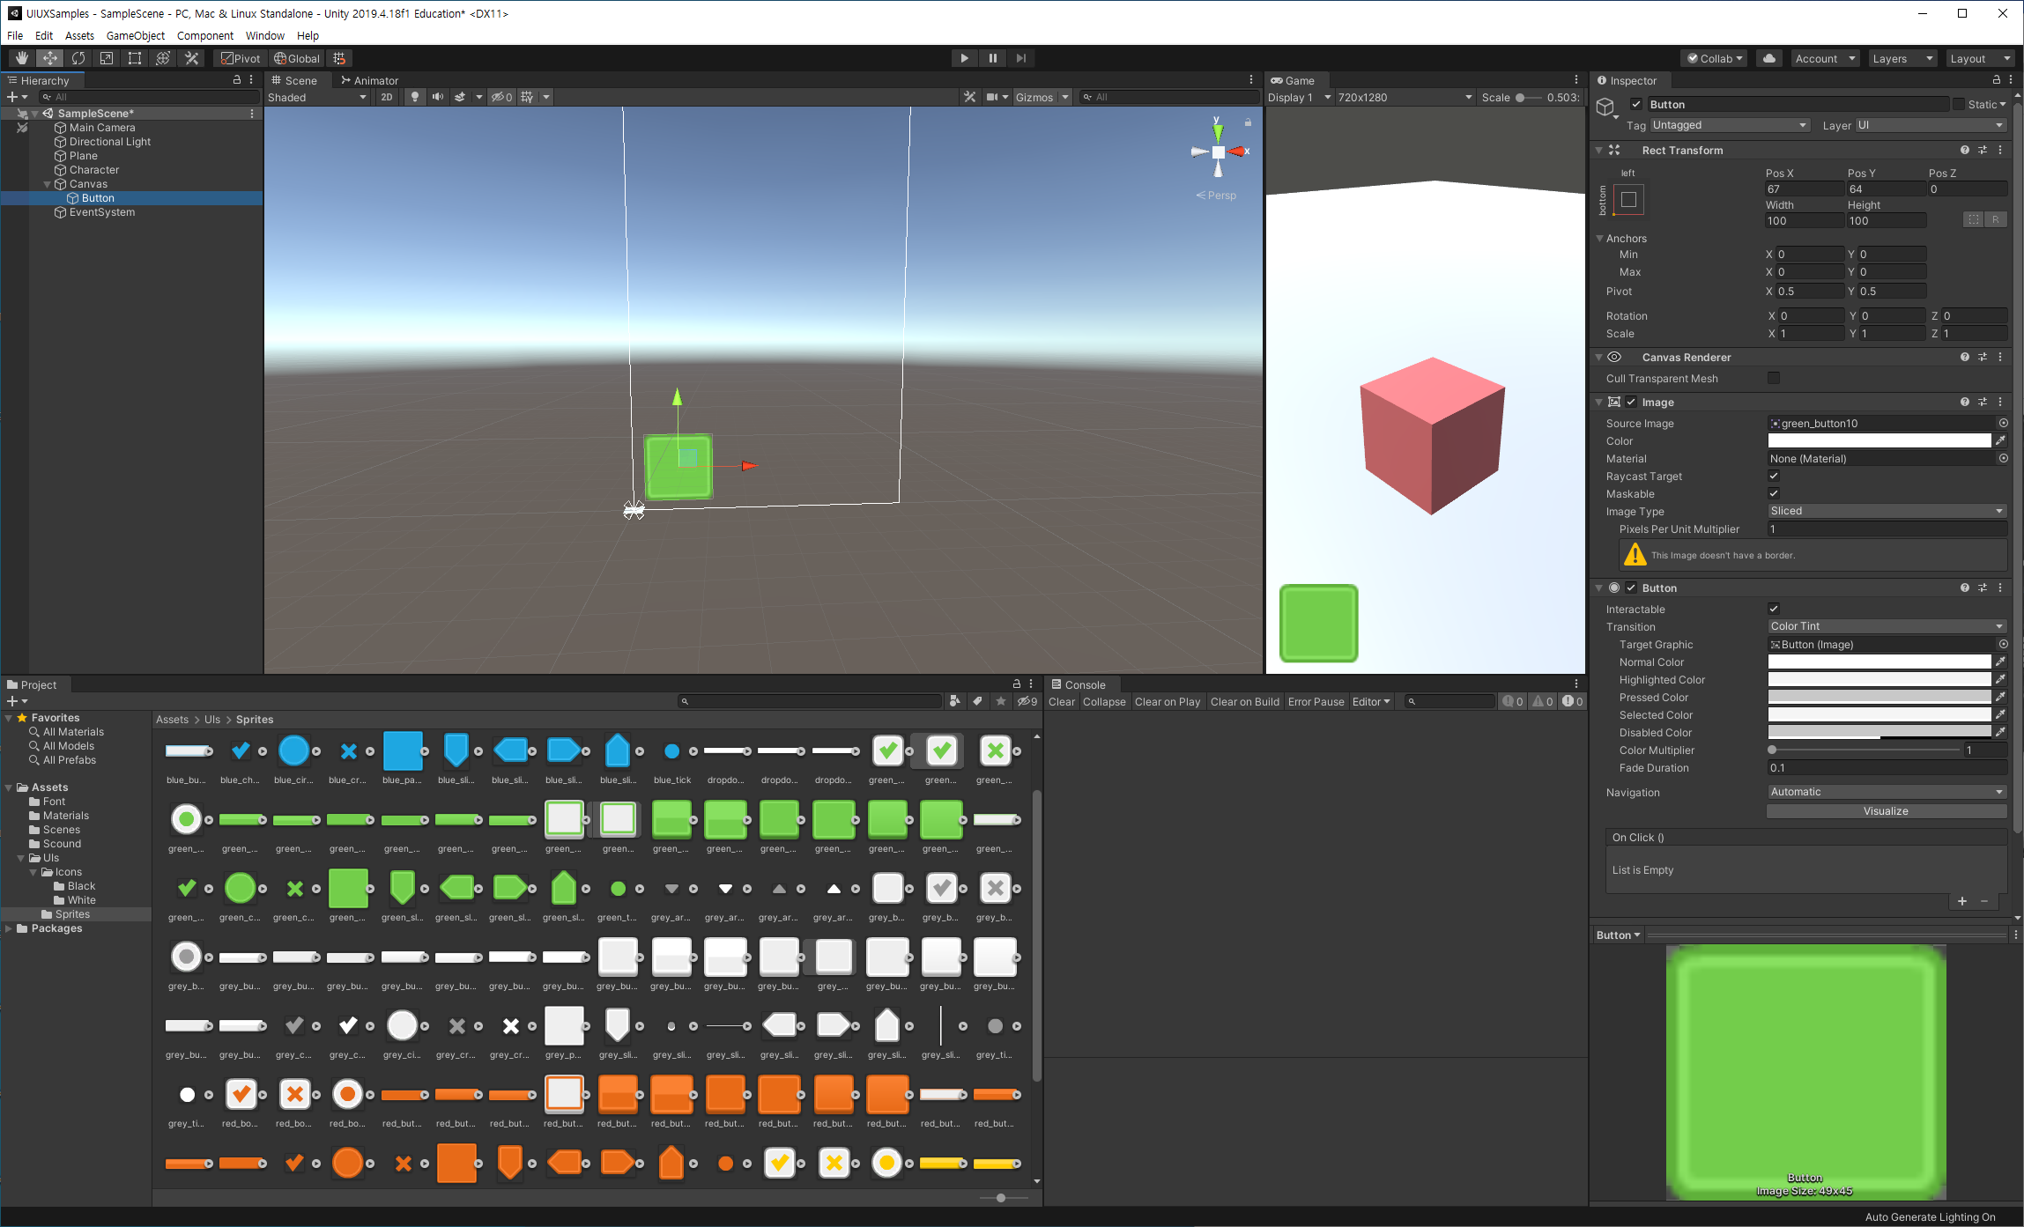The width and height of the screenshot is (2024, 1227).
Task: Toggle 2D mode in Scene view
Action: tap(386, 97)
